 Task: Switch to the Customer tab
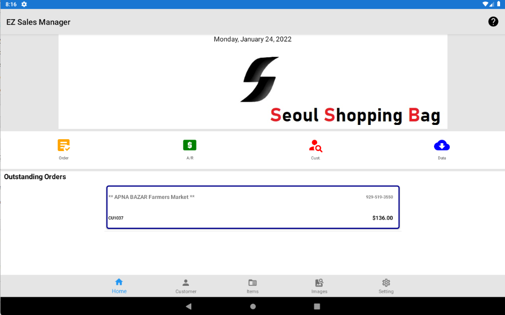point(186,286)
